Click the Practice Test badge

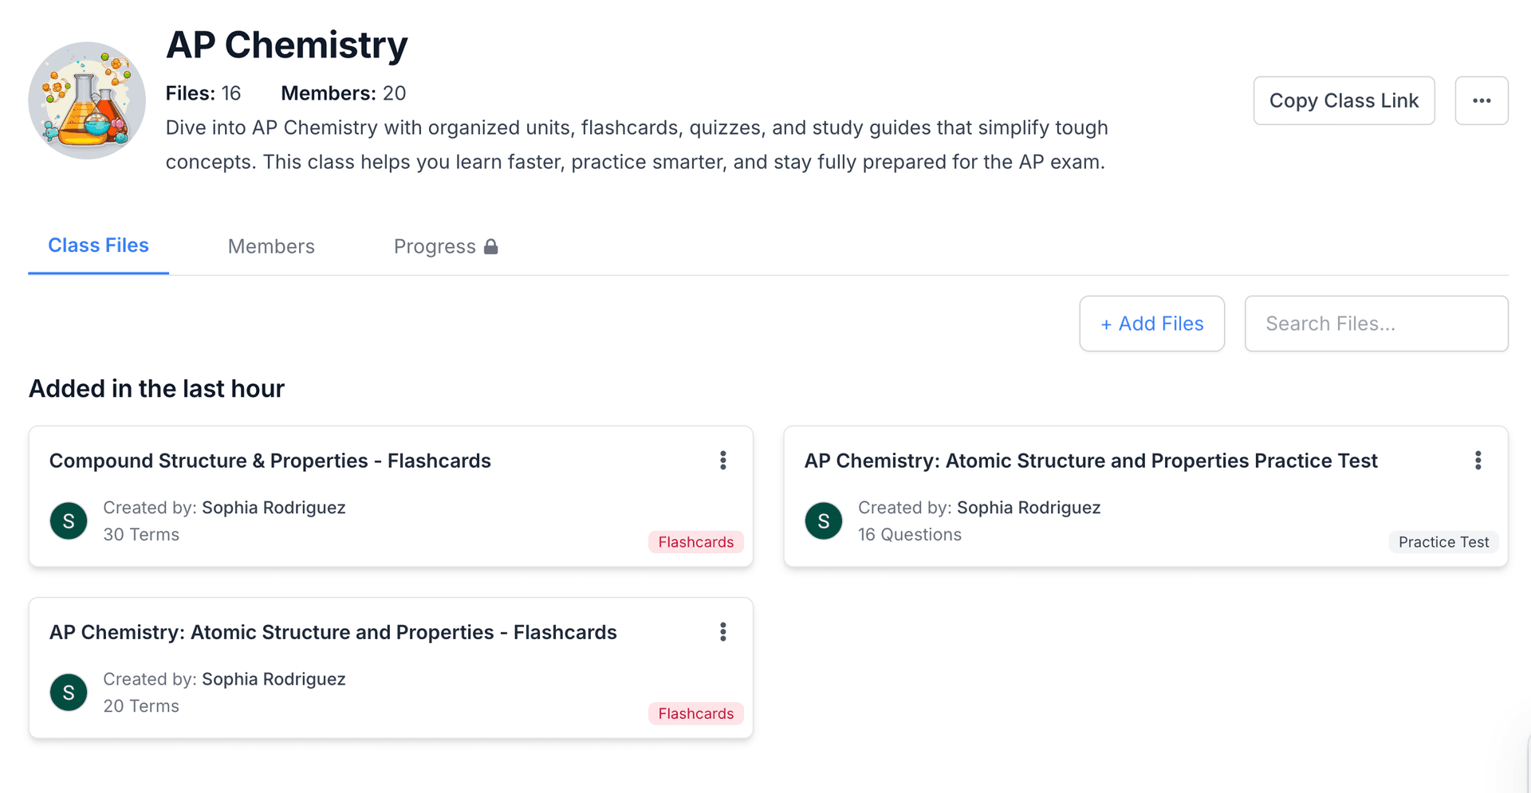coord(1443,542)
